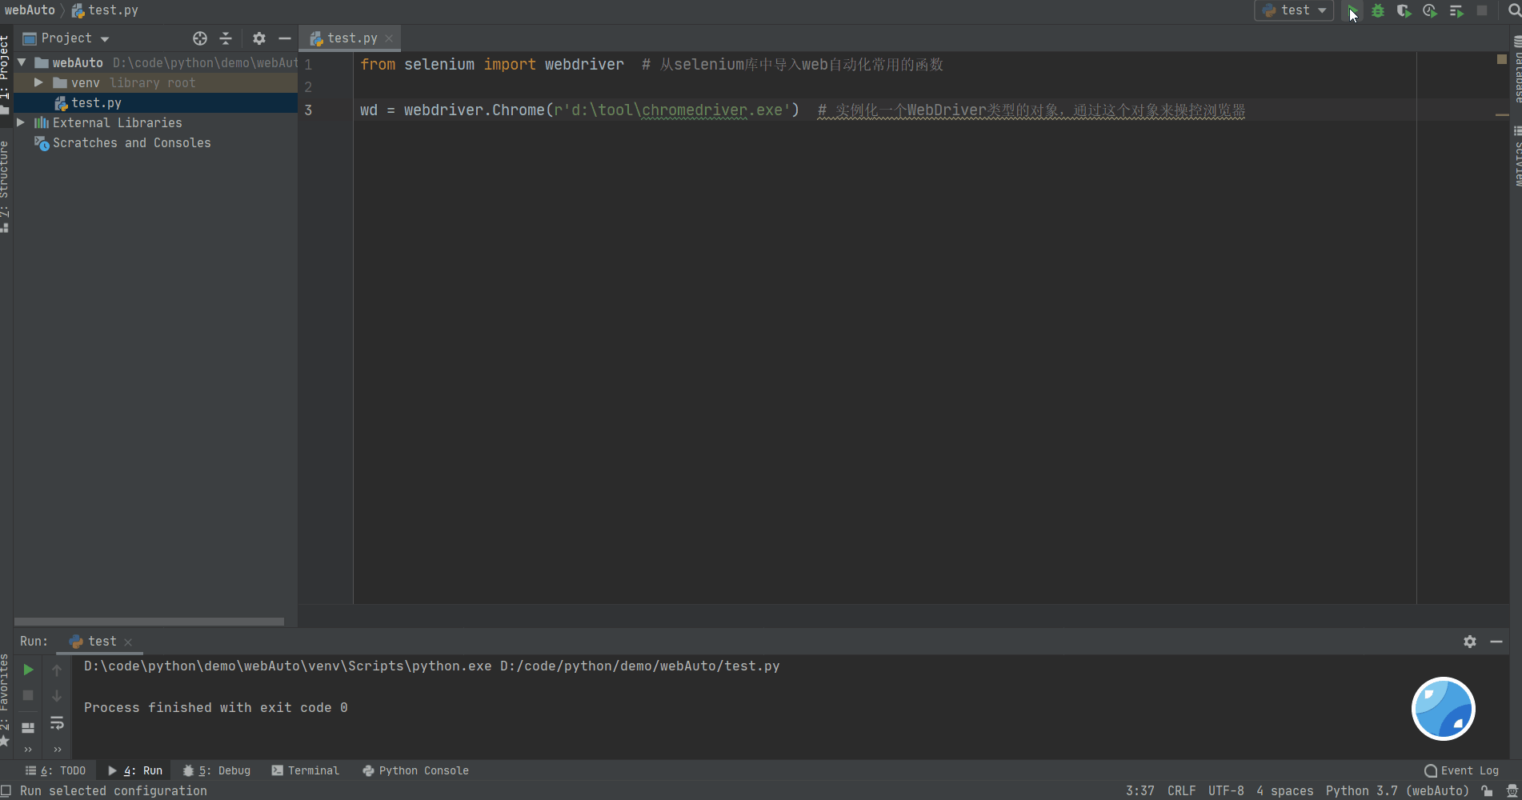The image size is (1522, 800).
Task: Click CRLF line separator in status bar
Action: [1181, 791]
